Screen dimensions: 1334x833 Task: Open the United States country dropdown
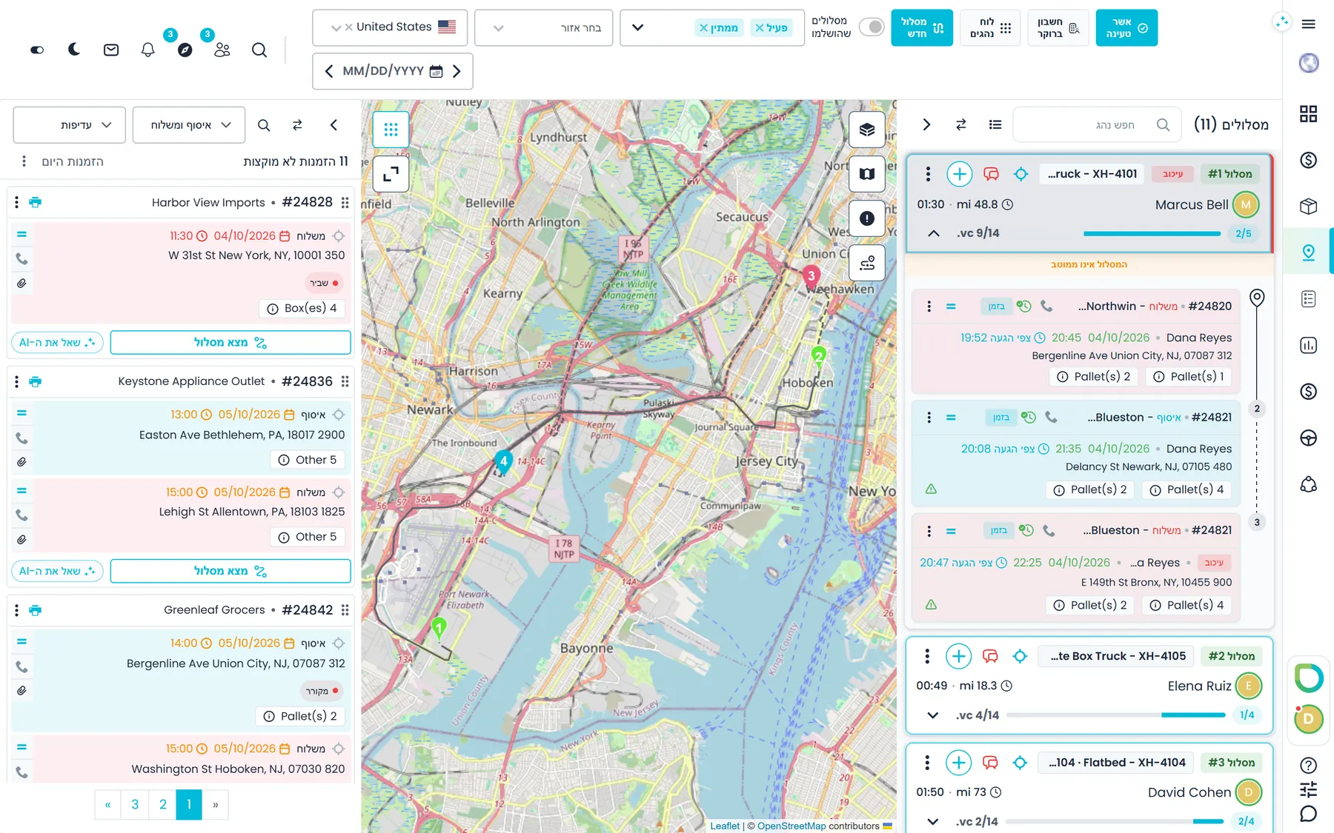(x=390, y=27)
